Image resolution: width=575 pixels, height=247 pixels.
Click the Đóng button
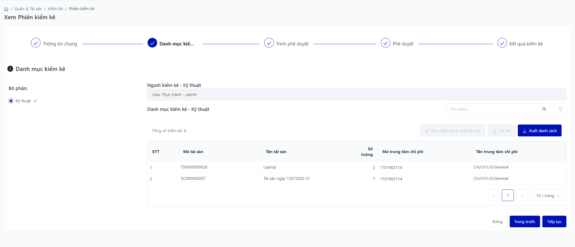click(497, 221)
